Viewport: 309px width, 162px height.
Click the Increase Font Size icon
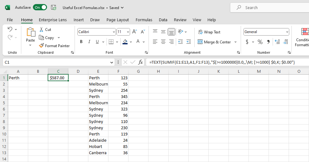pyautogui.click(x=134, y=32)
